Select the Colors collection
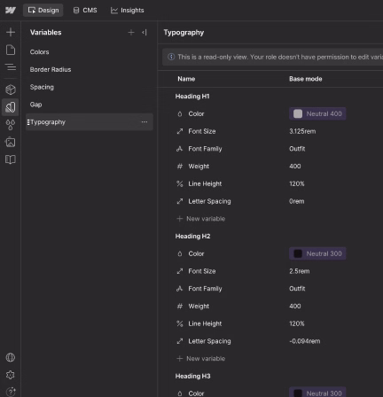 click(39, 52)
